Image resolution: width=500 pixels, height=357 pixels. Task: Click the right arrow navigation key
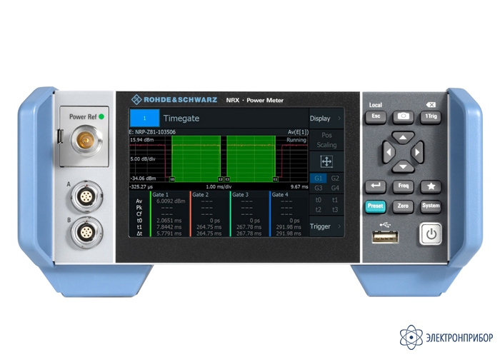417,152
